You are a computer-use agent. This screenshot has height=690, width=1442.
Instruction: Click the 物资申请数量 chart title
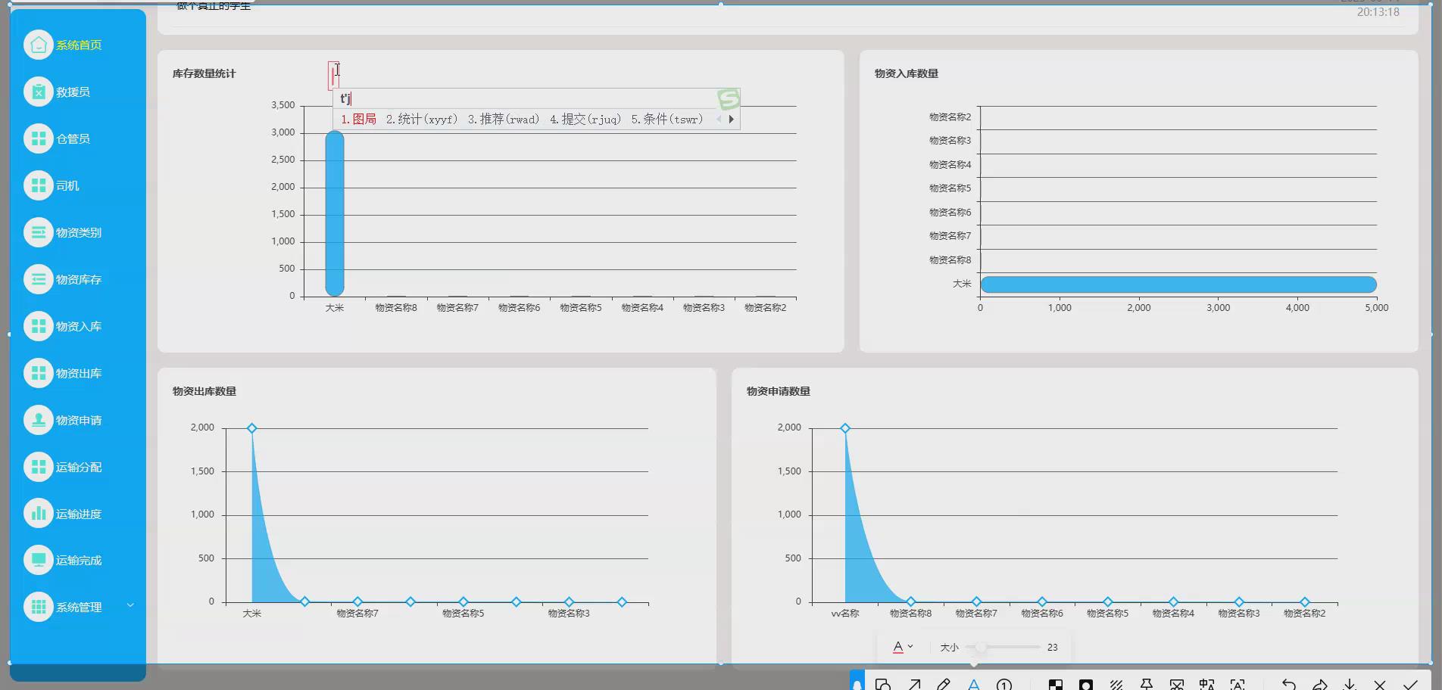click(x=778, y=391)
